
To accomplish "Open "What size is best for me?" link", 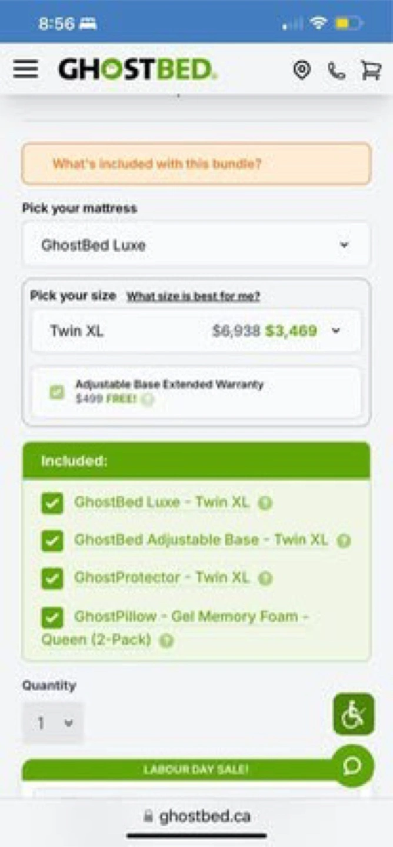I will 193,296.
